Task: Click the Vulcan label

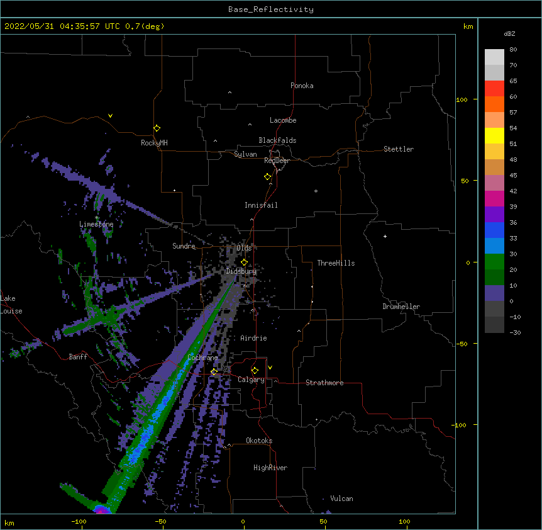Action: coord(341,499)
